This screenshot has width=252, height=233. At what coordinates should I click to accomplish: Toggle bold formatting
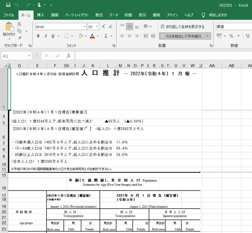click(x=38, y=36)
